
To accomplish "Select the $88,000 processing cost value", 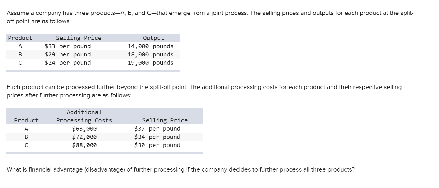I will 84,145.
